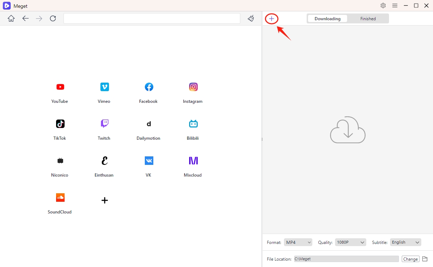Focus the URL address bar
Viewport: 433px width, 267px height.
point(152,18)
